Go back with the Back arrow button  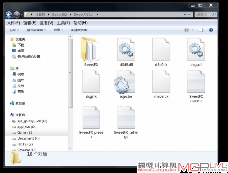pyautogui.click(x=9, y=15)
